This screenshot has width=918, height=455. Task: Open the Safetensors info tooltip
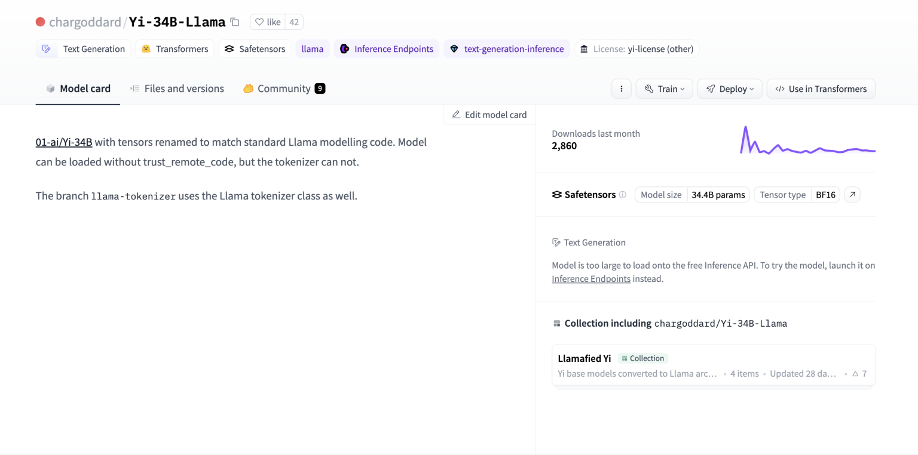[x=623, y=195]
